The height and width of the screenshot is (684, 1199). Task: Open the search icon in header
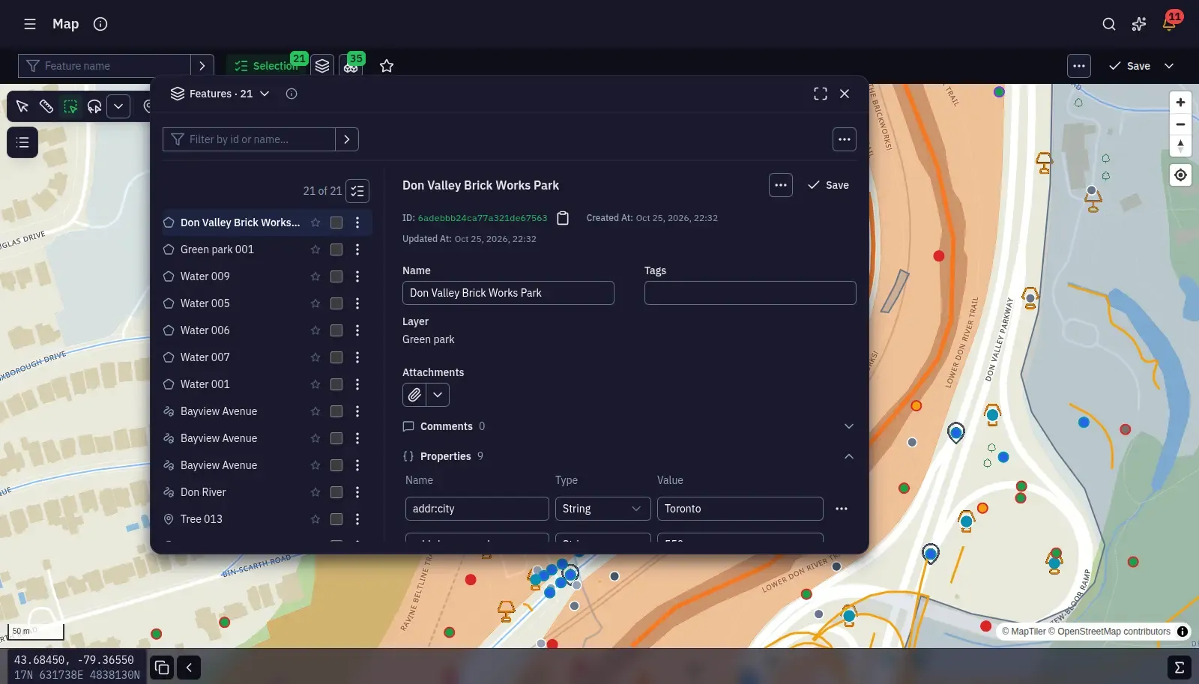(x=1109, y=24)
